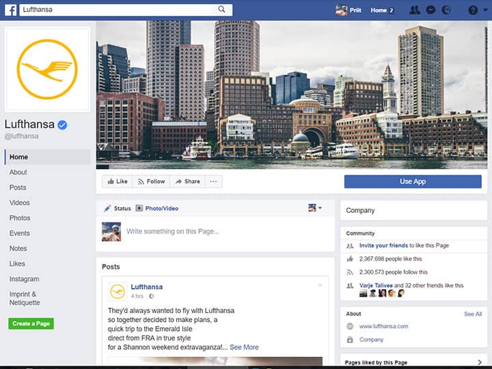Open Imprint & Netiquette in sidebar

[x=25, y=298]
